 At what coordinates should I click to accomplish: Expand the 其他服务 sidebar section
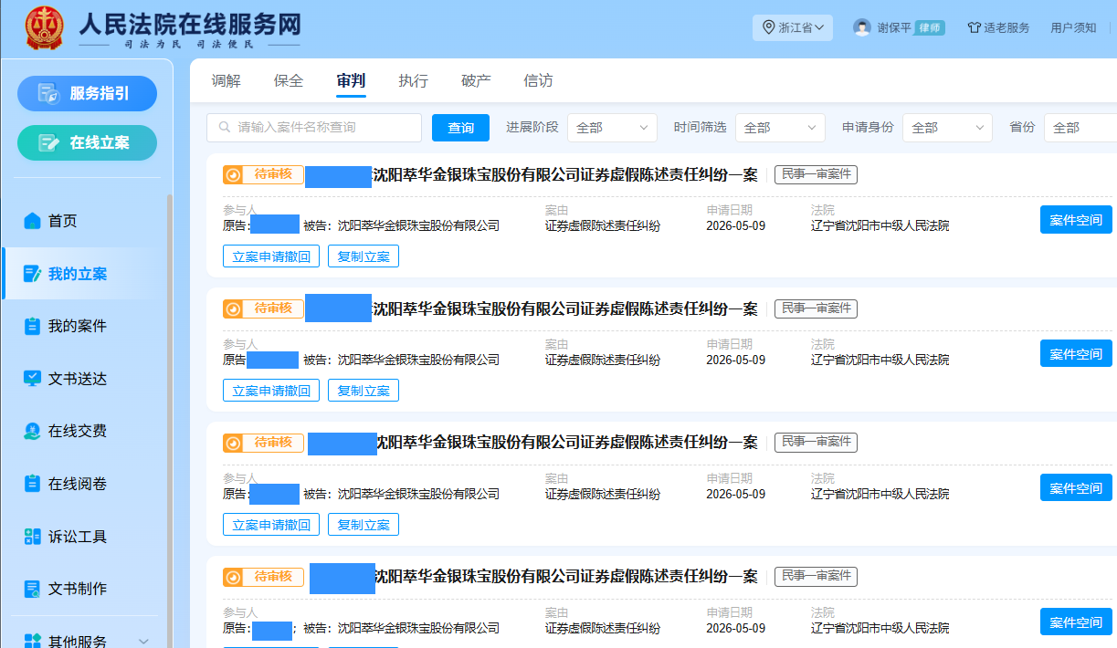pyautogui.click(x=143, y=642)
